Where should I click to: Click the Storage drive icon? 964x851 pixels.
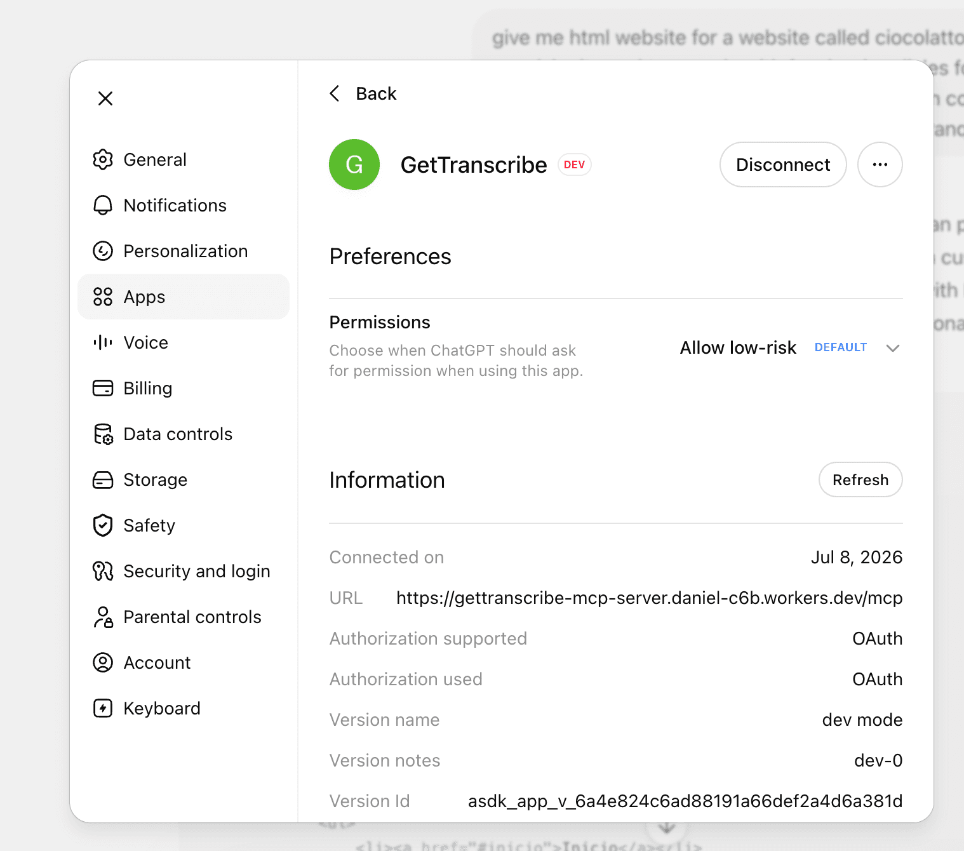(x=103, y=479)
